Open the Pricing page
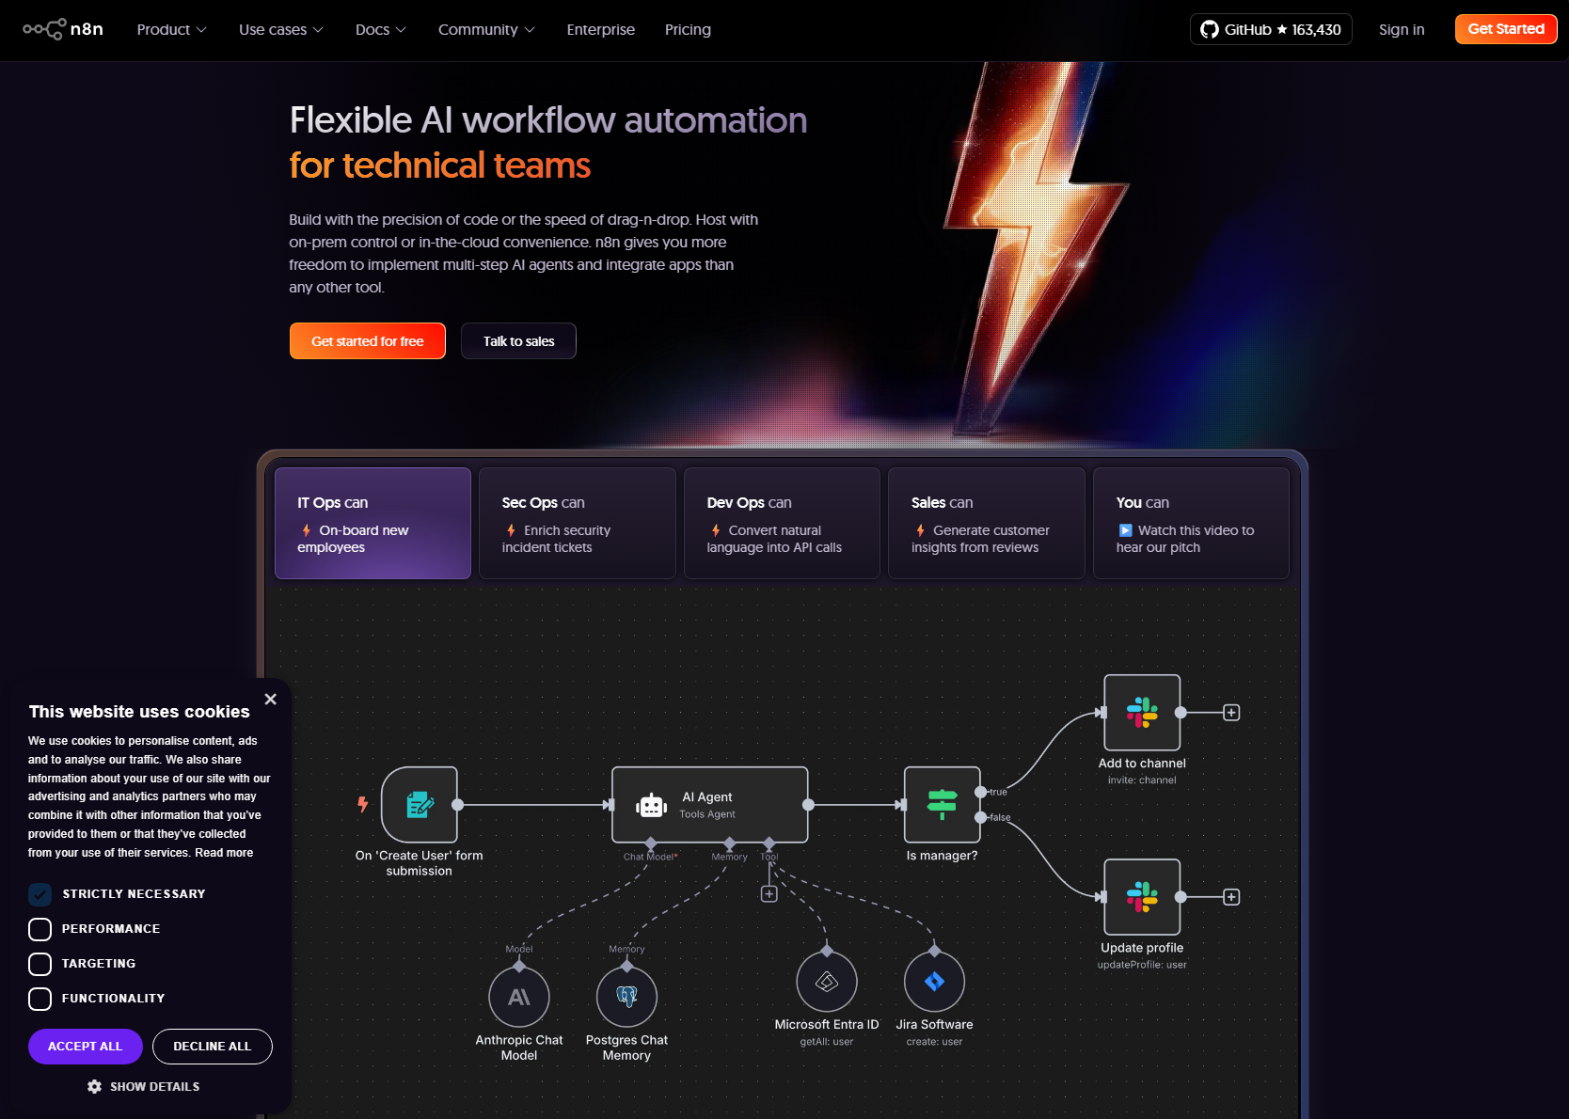This screenshot has width=1569, height=1119. coord(688,29)
